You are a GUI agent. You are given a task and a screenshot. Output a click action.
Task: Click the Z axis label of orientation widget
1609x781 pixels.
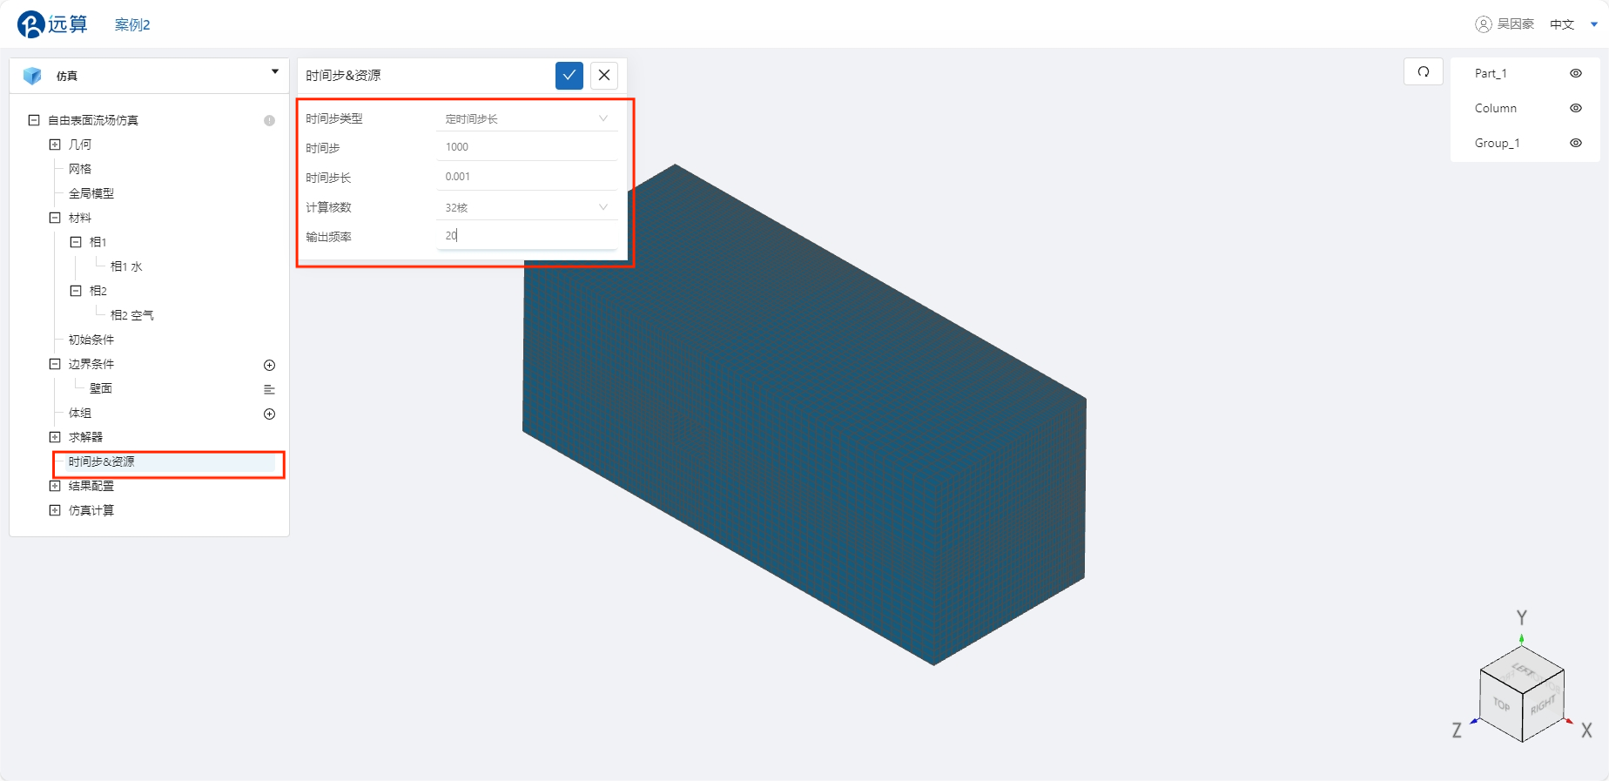click(x=1457, y=731)
